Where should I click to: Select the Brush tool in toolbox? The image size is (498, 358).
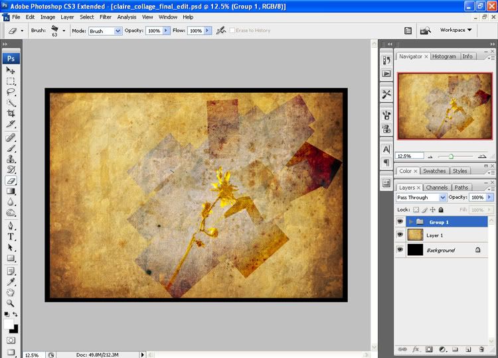pos(11,149)
